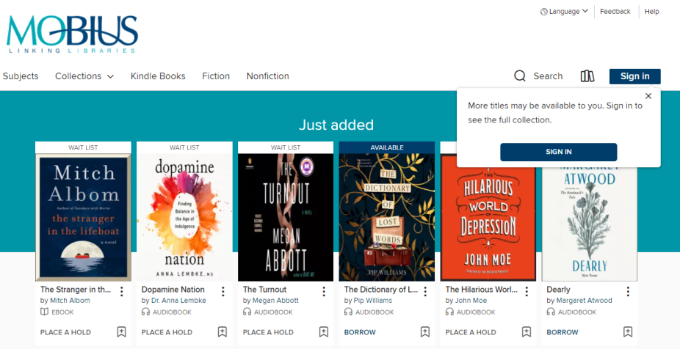Open three-dot menu for The Turnout
The image size is (680, 349).
coord(324,292)
